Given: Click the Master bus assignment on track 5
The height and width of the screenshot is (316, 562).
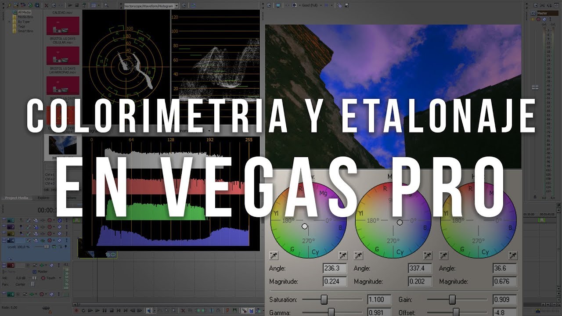Looking at the screenshot, I should click(x=40, y=272).
